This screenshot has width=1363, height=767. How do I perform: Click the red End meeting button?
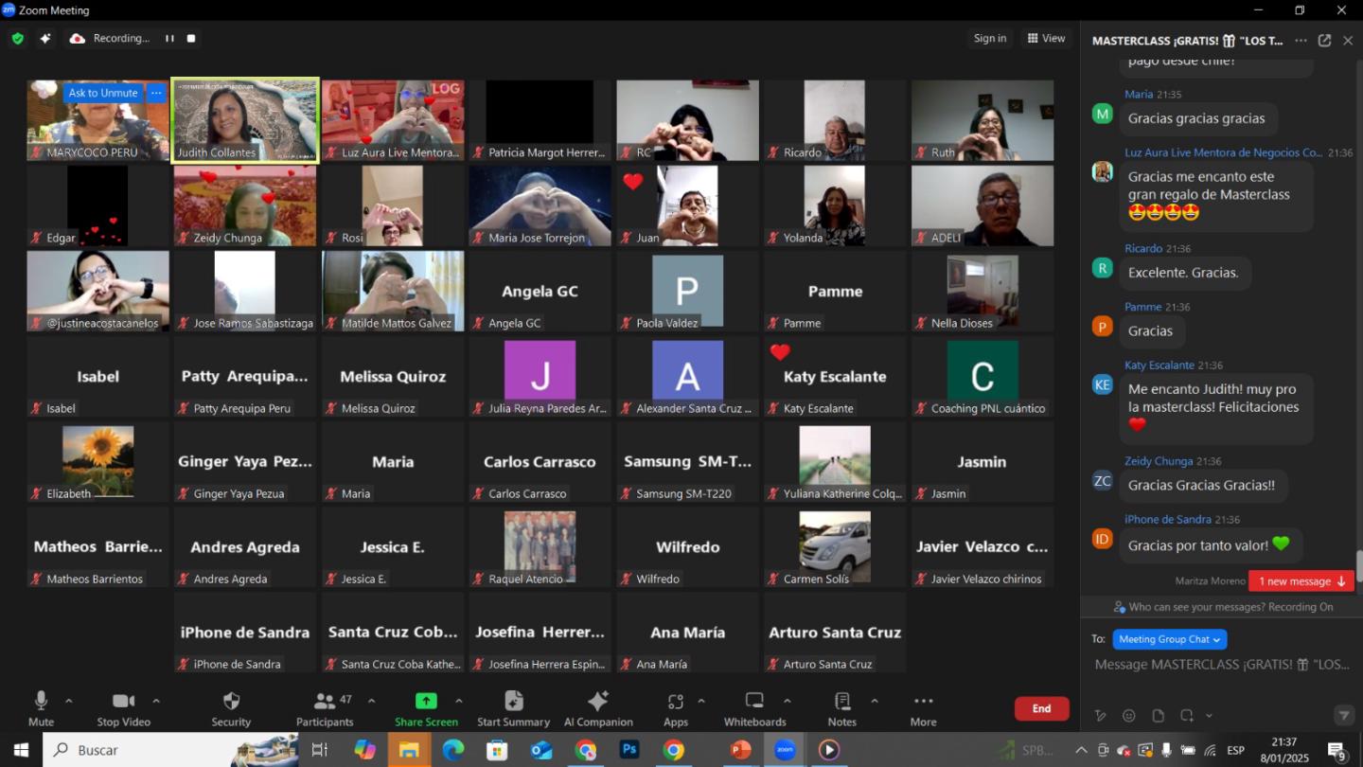point(1041,708)
